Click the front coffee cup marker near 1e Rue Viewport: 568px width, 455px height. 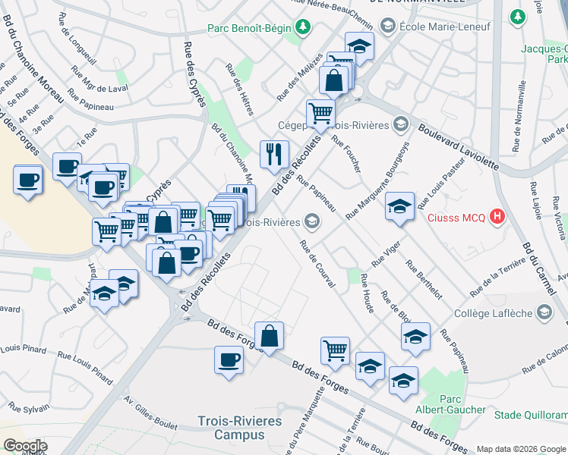[x=103, y=190]
